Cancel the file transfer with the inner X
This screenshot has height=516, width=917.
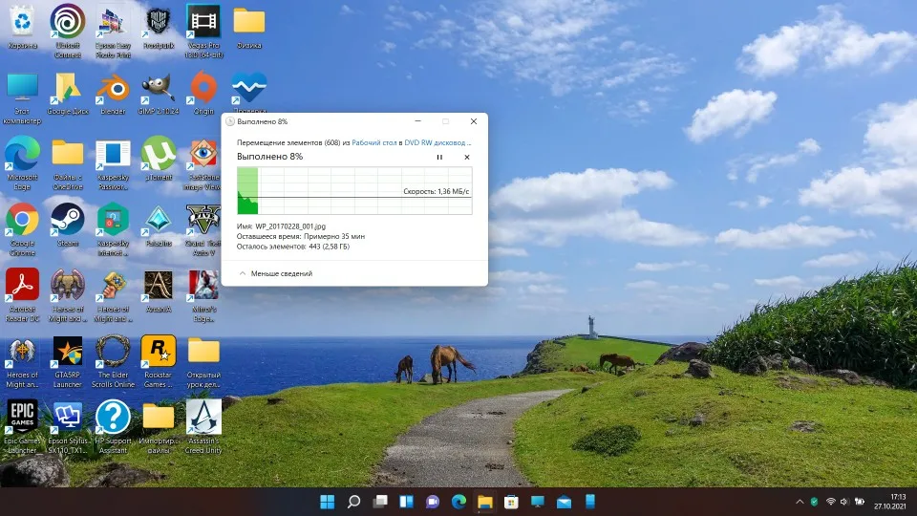pyautogui.click(x=467, y=157)
